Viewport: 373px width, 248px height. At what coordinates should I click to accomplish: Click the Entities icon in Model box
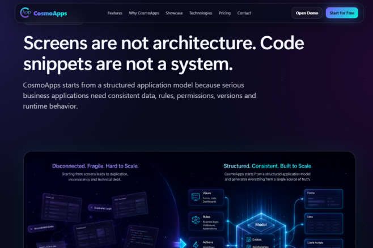coord(249,240)
